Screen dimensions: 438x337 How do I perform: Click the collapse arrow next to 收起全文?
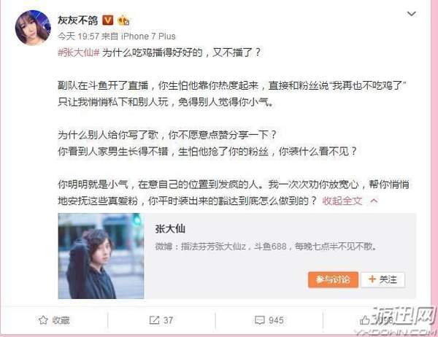[374, 201]
